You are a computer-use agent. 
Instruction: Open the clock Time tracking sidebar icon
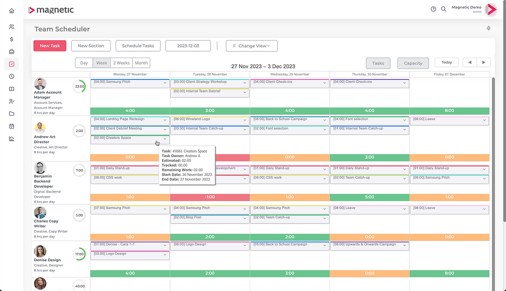11,76
